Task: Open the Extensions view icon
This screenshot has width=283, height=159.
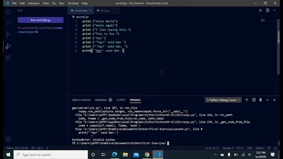Action: click(x=8, y=58)
